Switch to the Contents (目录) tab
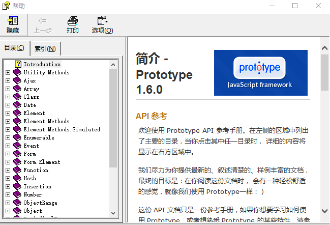The height and width of the screenshot is (225, 330). [14, 48]
